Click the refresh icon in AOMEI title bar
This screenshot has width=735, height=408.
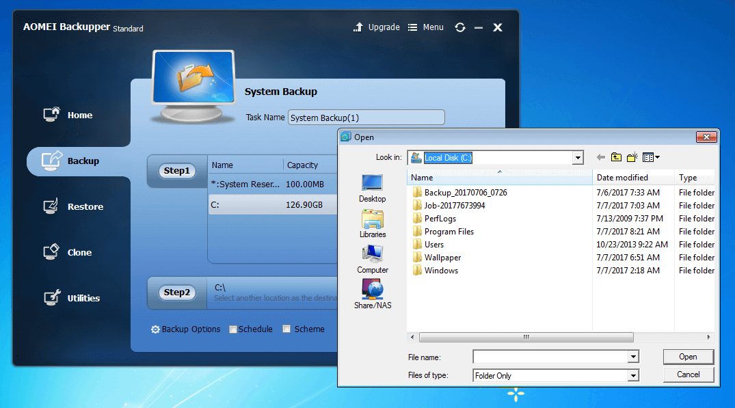(x=460, y=27)
